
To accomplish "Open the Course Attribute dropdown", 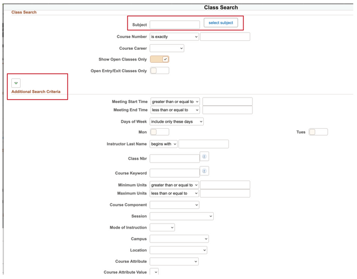I will (174, 262).
